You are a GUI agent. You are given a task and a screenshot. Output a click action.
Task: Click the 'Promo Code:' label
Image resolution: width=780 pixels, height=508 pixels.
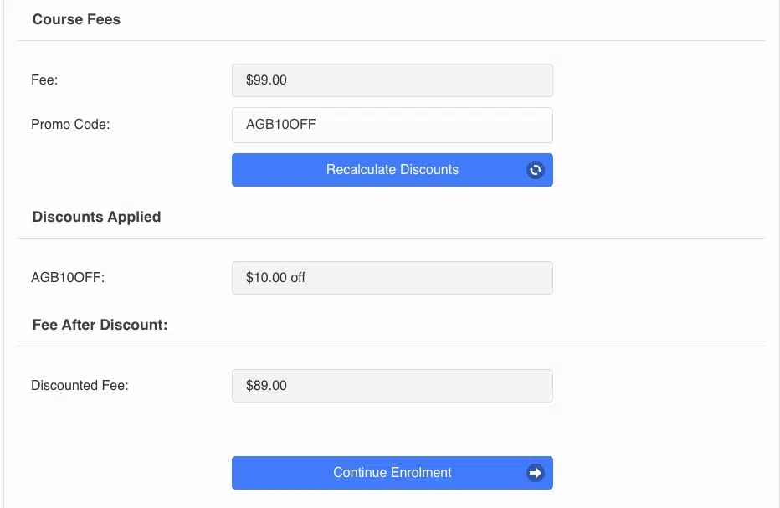[x=70, y=125]
